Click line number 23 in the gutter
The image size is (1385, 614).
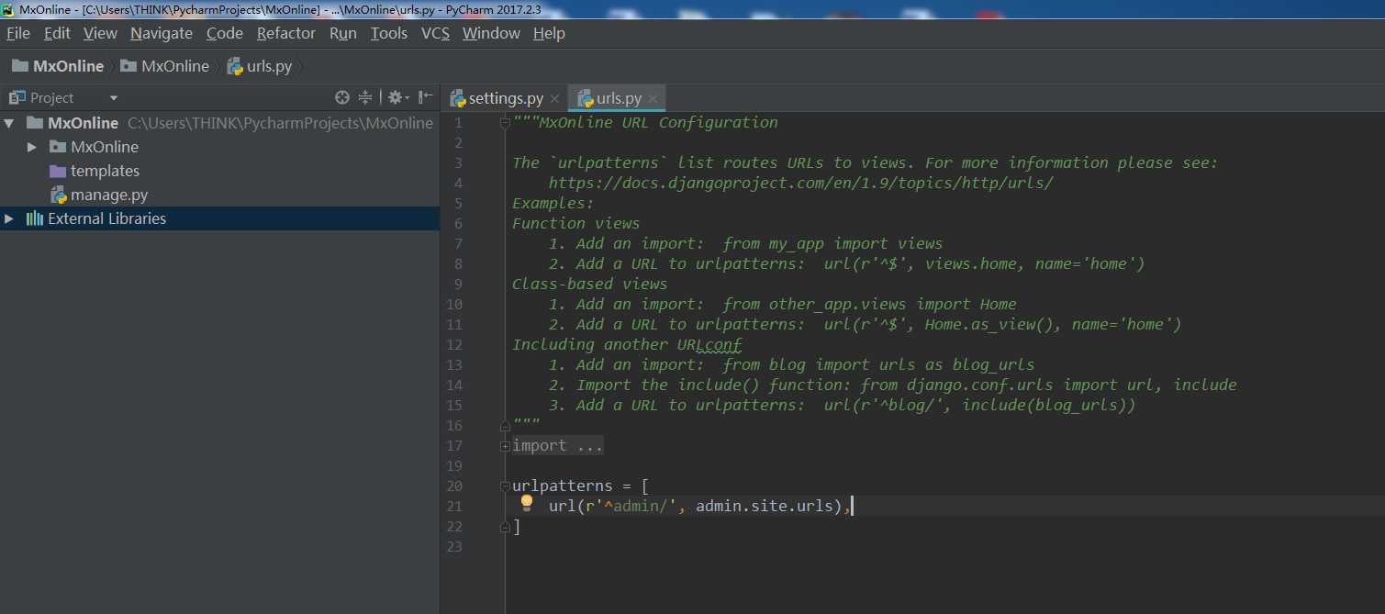[454, 547]
